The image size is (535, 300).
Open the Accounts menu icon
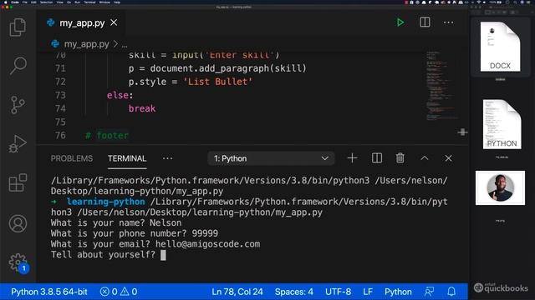pos(18,224)
